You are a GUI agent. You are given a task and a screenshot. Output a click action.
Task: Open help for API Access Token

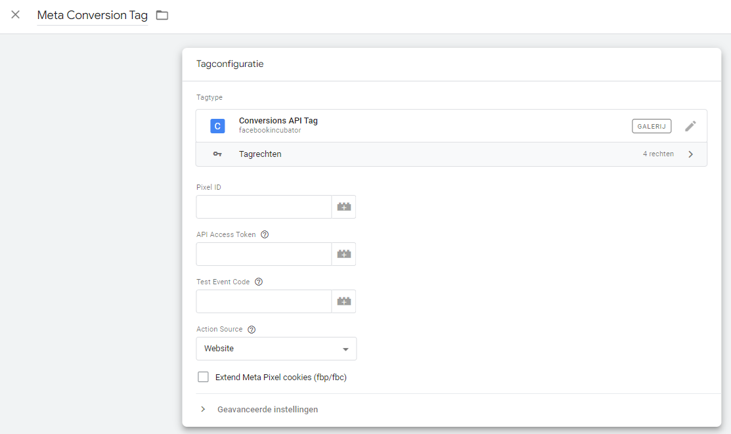click(x=265, y=235)
